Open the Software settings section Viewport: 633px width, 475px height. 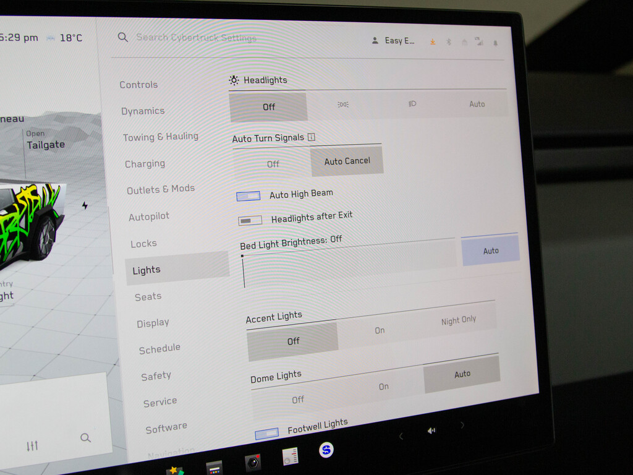166,428
